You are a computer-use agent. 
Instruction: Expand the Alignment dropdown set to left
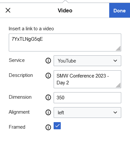tap(87, 112)
